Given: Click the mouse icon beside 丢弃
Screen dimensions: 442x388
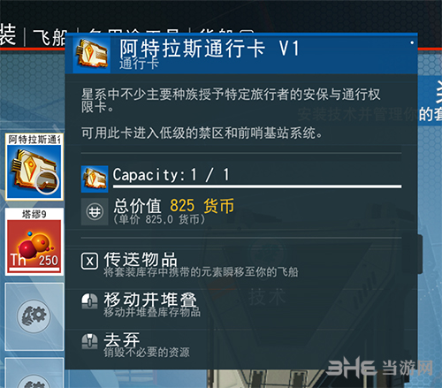Looking at the screenshot, I should point(89,341).
